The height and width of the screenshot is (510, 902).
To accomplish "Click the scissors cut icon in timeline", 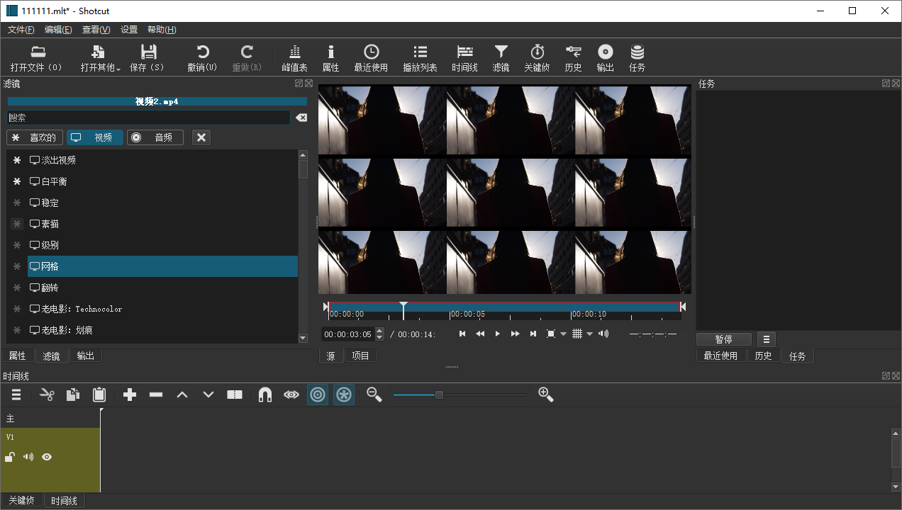I will (x=47, y=395).
